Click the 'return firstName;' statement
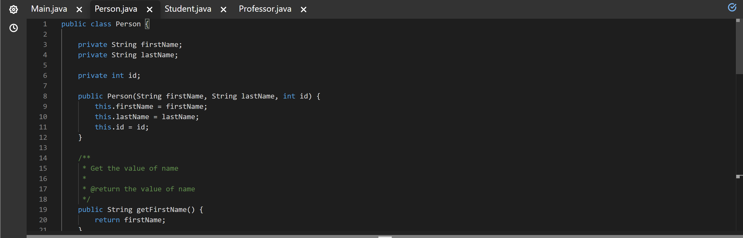 tap(130, 220)
